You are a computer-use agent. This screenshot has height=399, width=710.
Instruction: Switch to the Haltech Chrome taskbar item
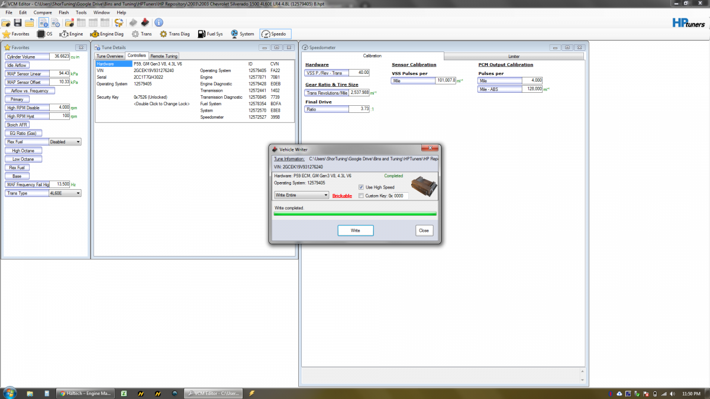tap(86, 393)
